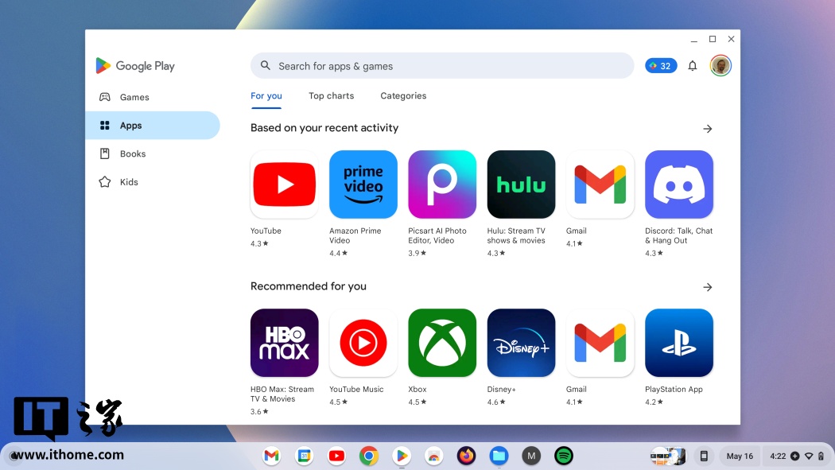Screen dimensions: 835x470
Task: Open Chrome from the shelf
Action: coord(369,456)
